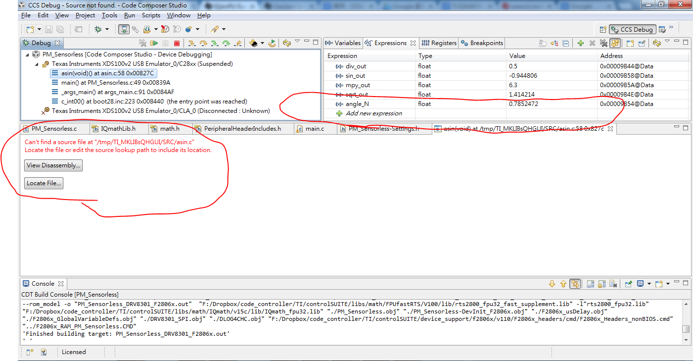This screenshot has width=693, height=361.
Task: Add new expression with the green plus icon
Action: (580, 43)
